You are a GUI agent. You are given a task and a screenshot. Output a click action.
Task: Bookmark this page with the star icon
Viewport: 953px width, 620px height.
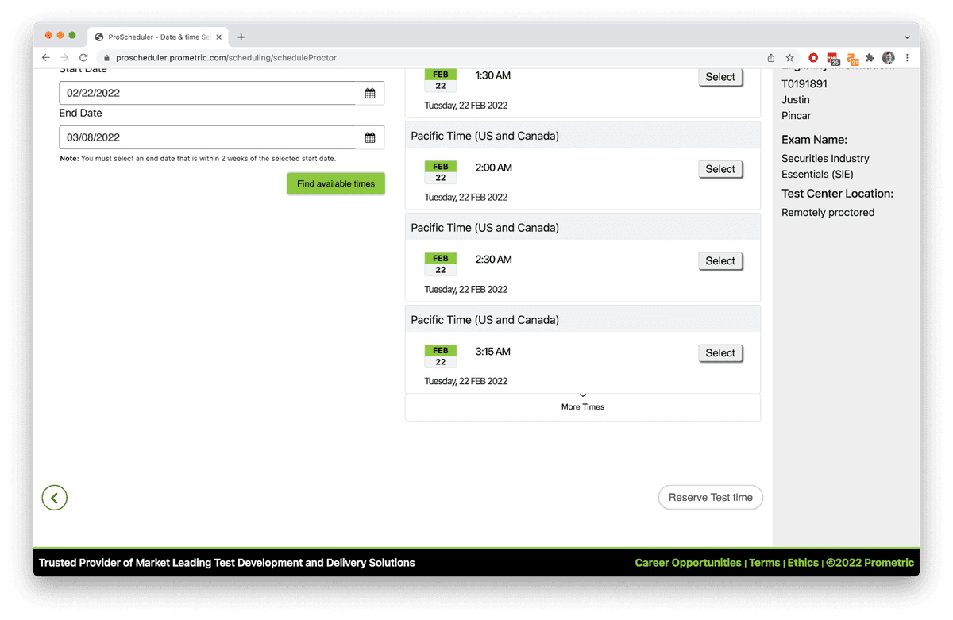[790, 58]
